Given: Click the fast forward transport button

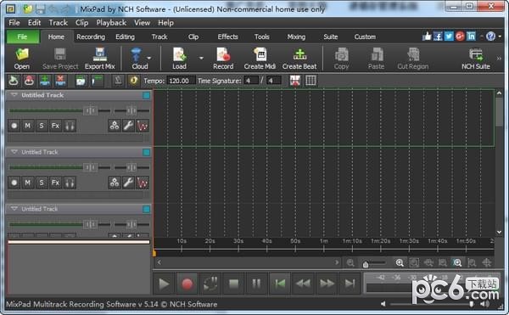Looking at the screenshot, I should [x=327, y=284].
